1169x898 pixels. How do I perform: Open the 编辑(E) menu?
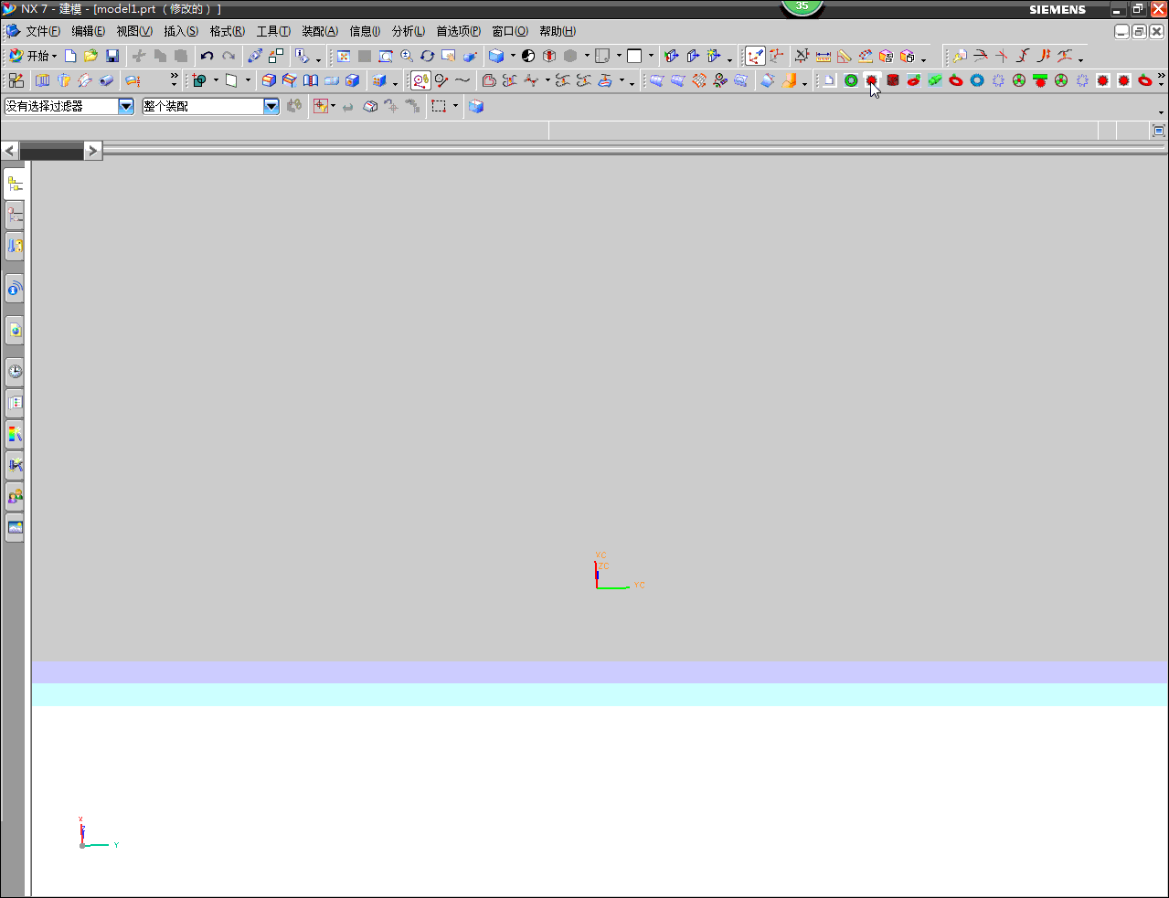89,31
